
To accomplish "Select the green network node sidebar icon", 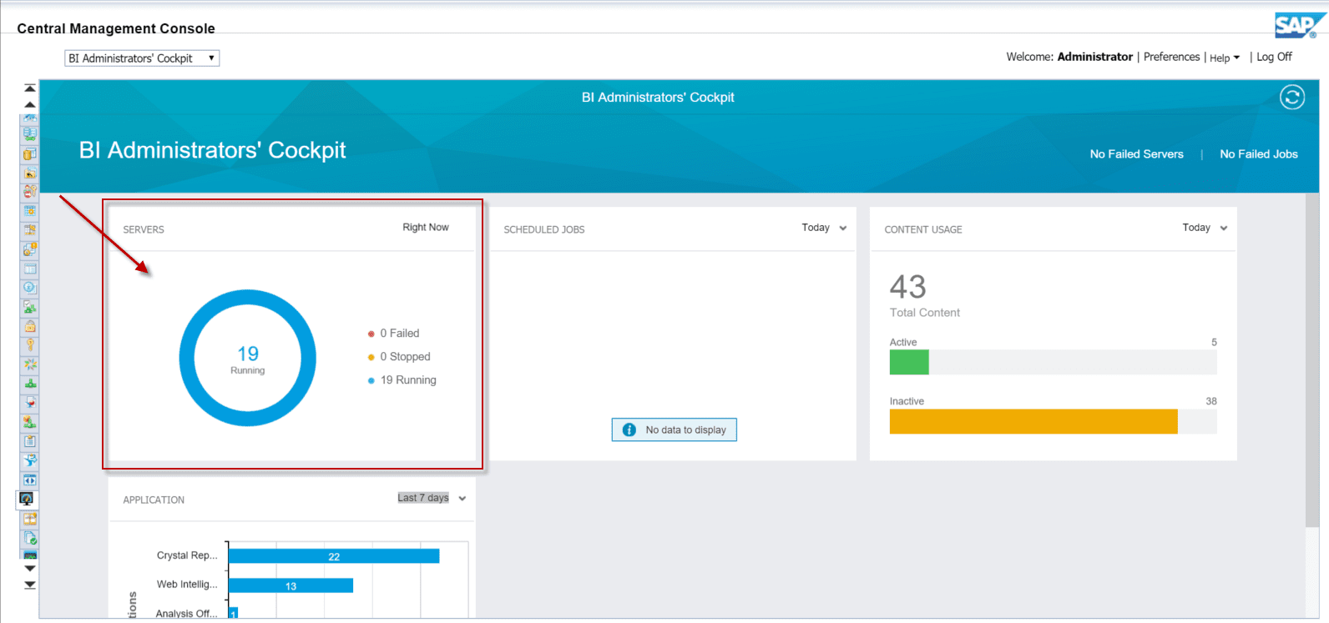I will click(30, 384).
